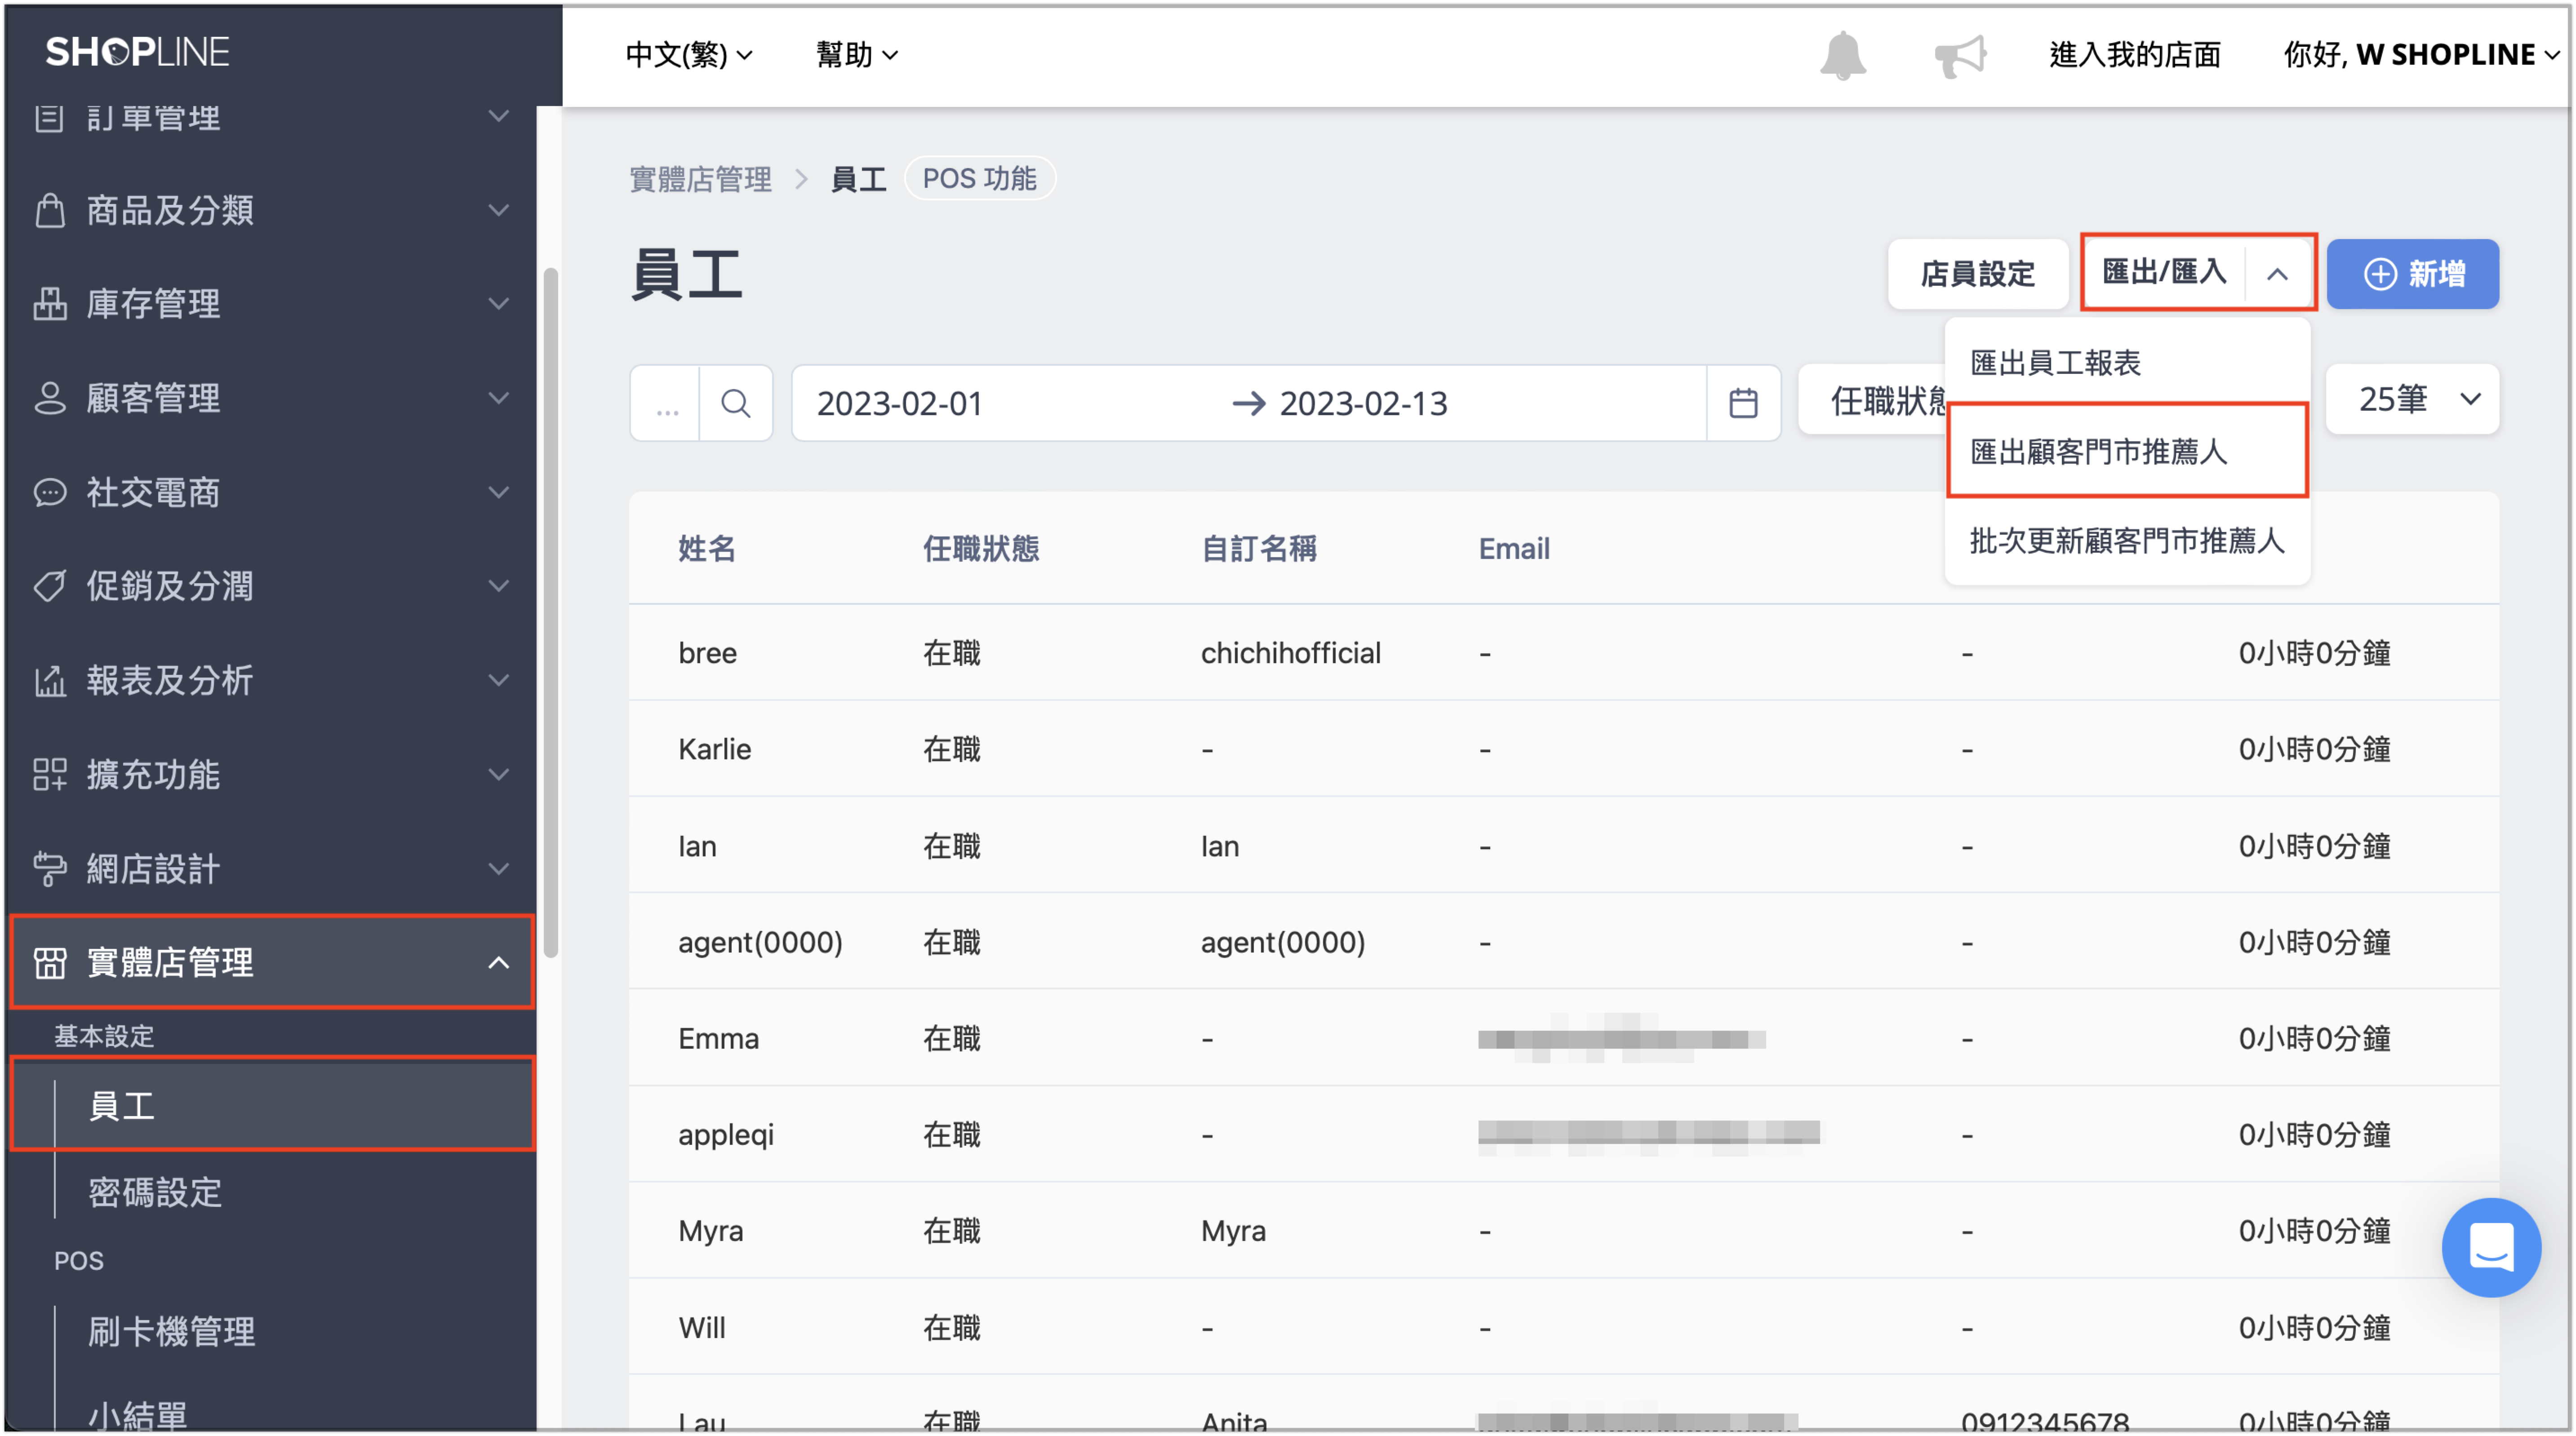Image resolution: width=2576 pixels, height=1436 pixels.
Task: Open the 25筆 page size dropdown
Action: [2413, 399]
